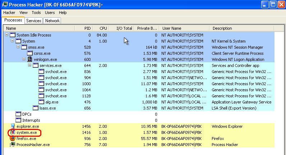Image resolution: width=286 pixels, height=155 pixels.
Task: Select the lsass.exe process name
Action: [x=47, y=108]
